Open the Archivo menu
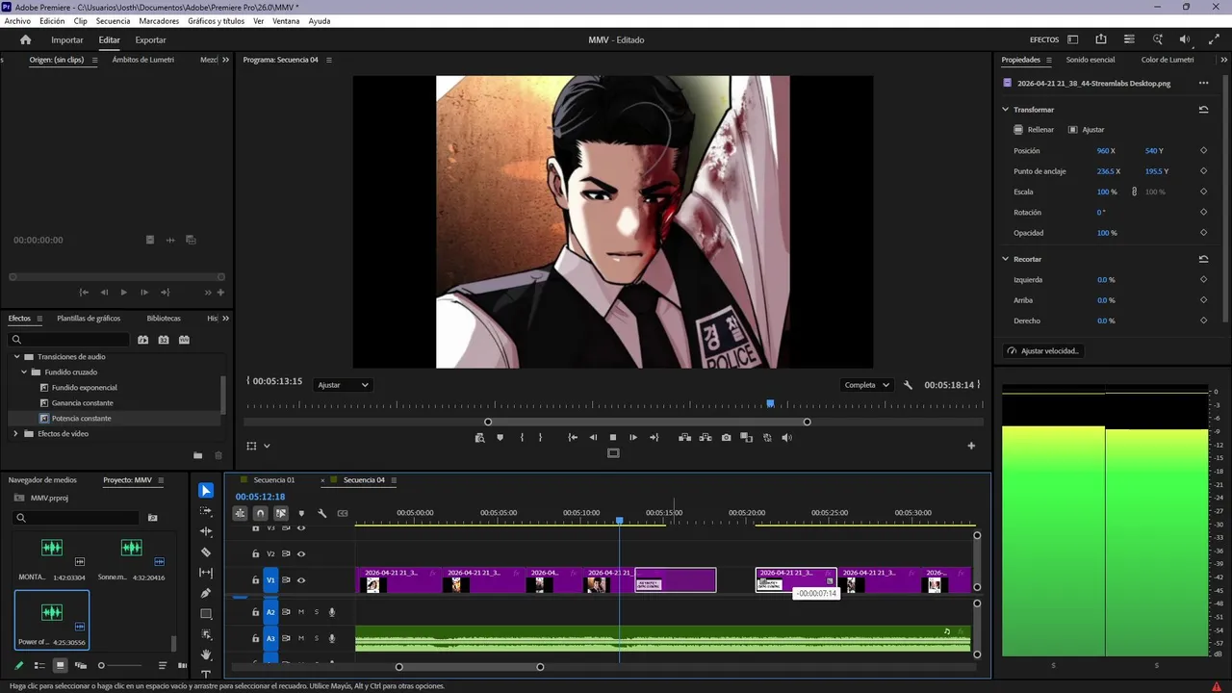The image size is (1232, 693). coord(17,21)
